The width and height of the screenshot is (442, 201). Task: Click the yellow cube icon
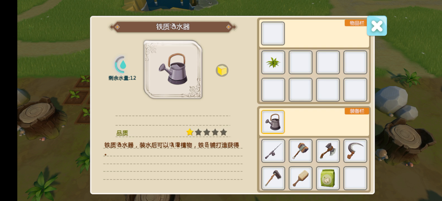click(x=222, y=70)
